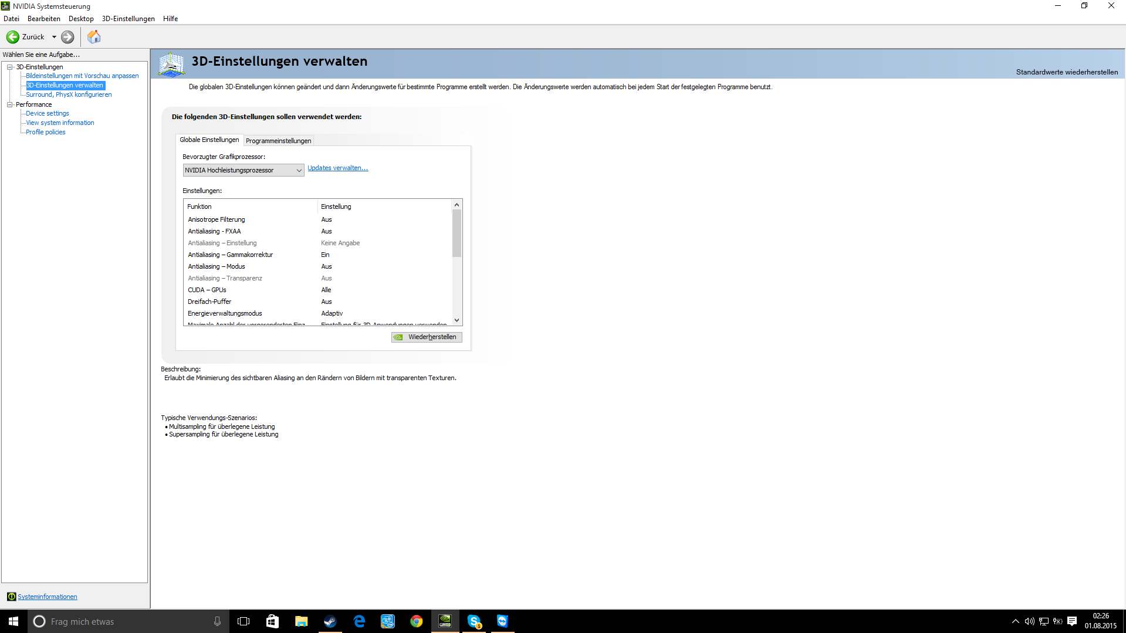The height and width of the screenshot is (633, 1126).
Task: Open Task View from the taskbar
Action: coord(244,621)
